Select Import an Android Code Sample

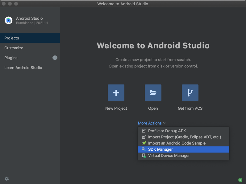[x=183, y=143]
